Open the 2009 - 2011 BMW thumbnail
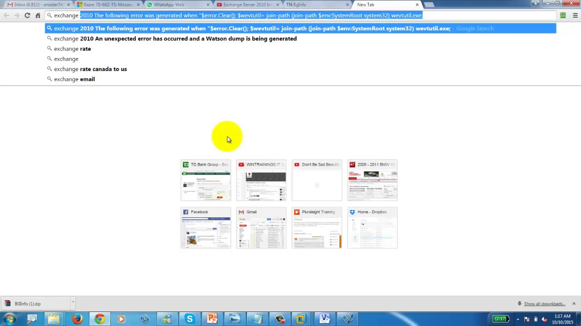Viewport: 581px width, 326px height. (372, 180)
